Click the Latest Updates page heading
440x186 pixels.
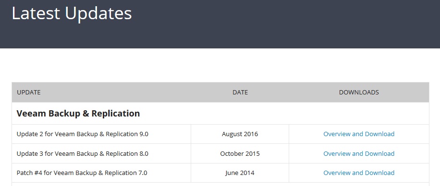click(72, 13)
